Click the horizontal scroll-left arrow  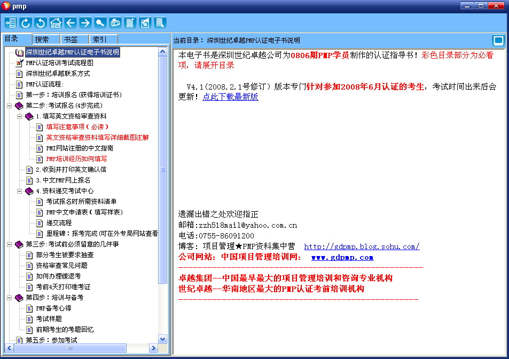point(9,348)
